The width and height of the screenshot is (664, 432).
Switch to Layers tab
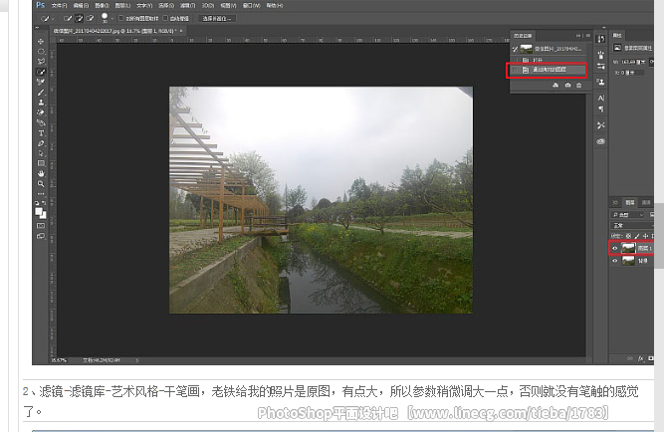(630, 203)
